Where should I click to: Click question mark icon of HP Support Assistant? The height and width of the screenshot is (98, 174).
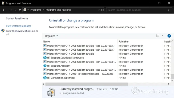(45, 66)
